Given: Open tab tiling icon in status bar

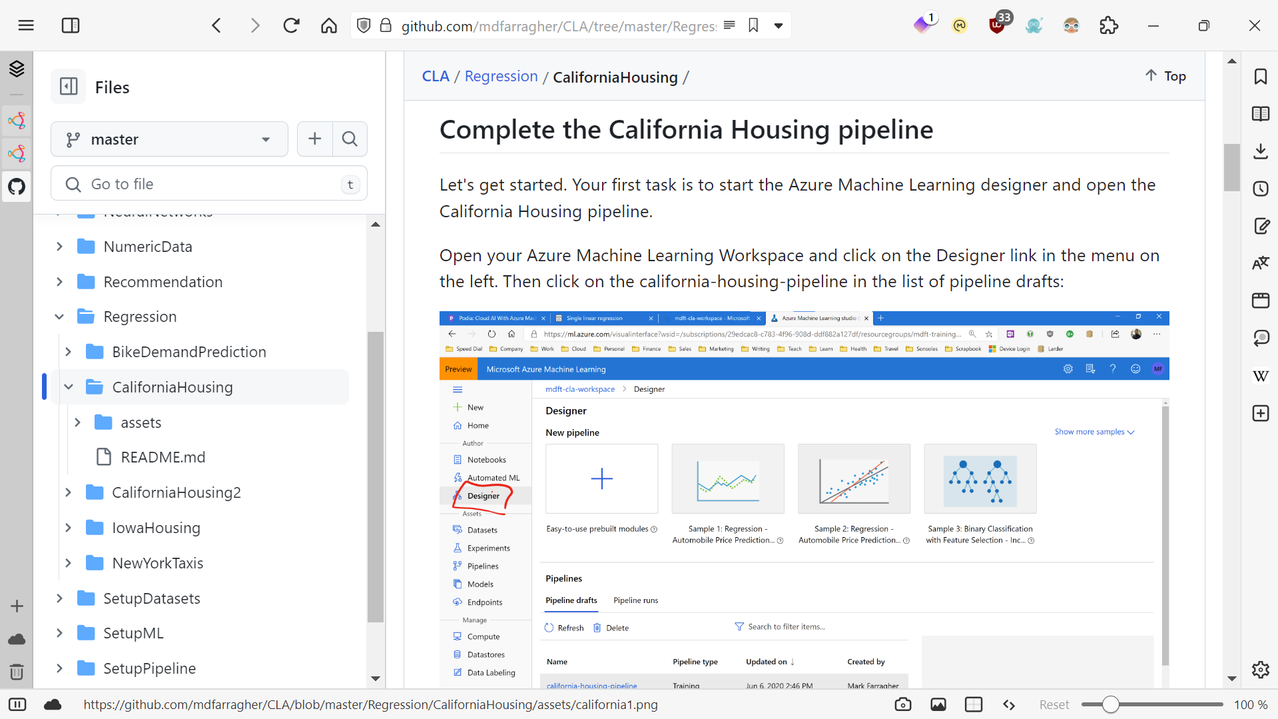Looking at the screenshot, I should pos(974,704).
